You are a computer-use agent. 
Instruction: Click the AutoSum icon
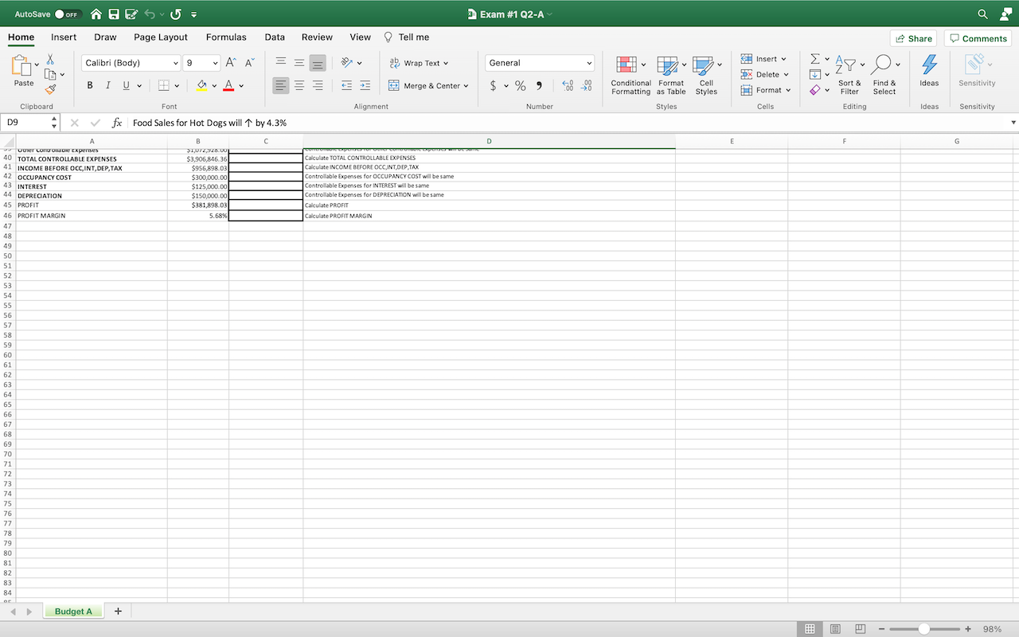point(814,57)
